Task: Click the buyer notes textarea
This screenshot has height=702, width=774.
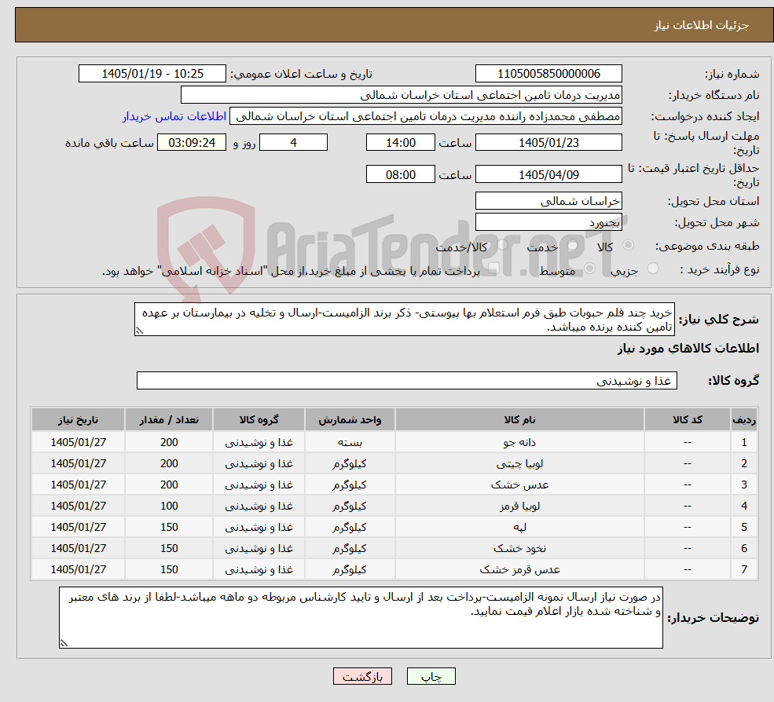Action: click(361, 618)
